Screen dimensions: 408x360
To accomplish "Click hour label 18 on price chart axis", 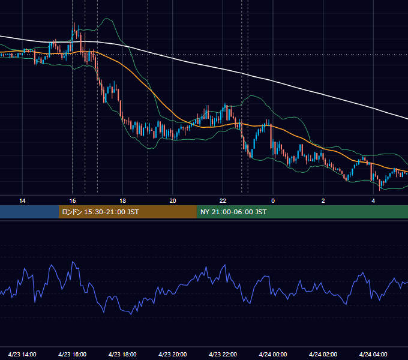I will pyautogui.click(x=122, y=201).
